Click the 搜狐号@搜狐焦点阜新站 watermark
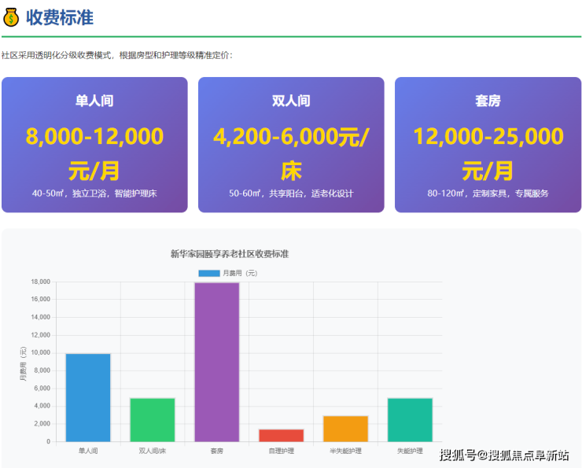Viewport: 582px width, 468px height. pyautogui.click(x=504, y=455)
